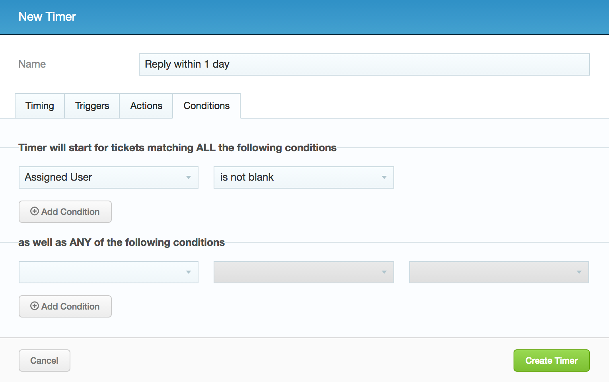
Task: Add a condition under ANY conditions
Action: (x=65, y=306)
